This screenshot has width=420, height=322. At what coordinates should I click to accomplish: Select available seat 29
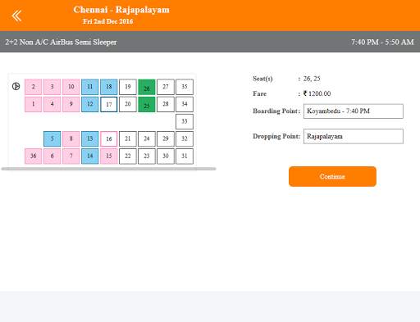point(166,139)
